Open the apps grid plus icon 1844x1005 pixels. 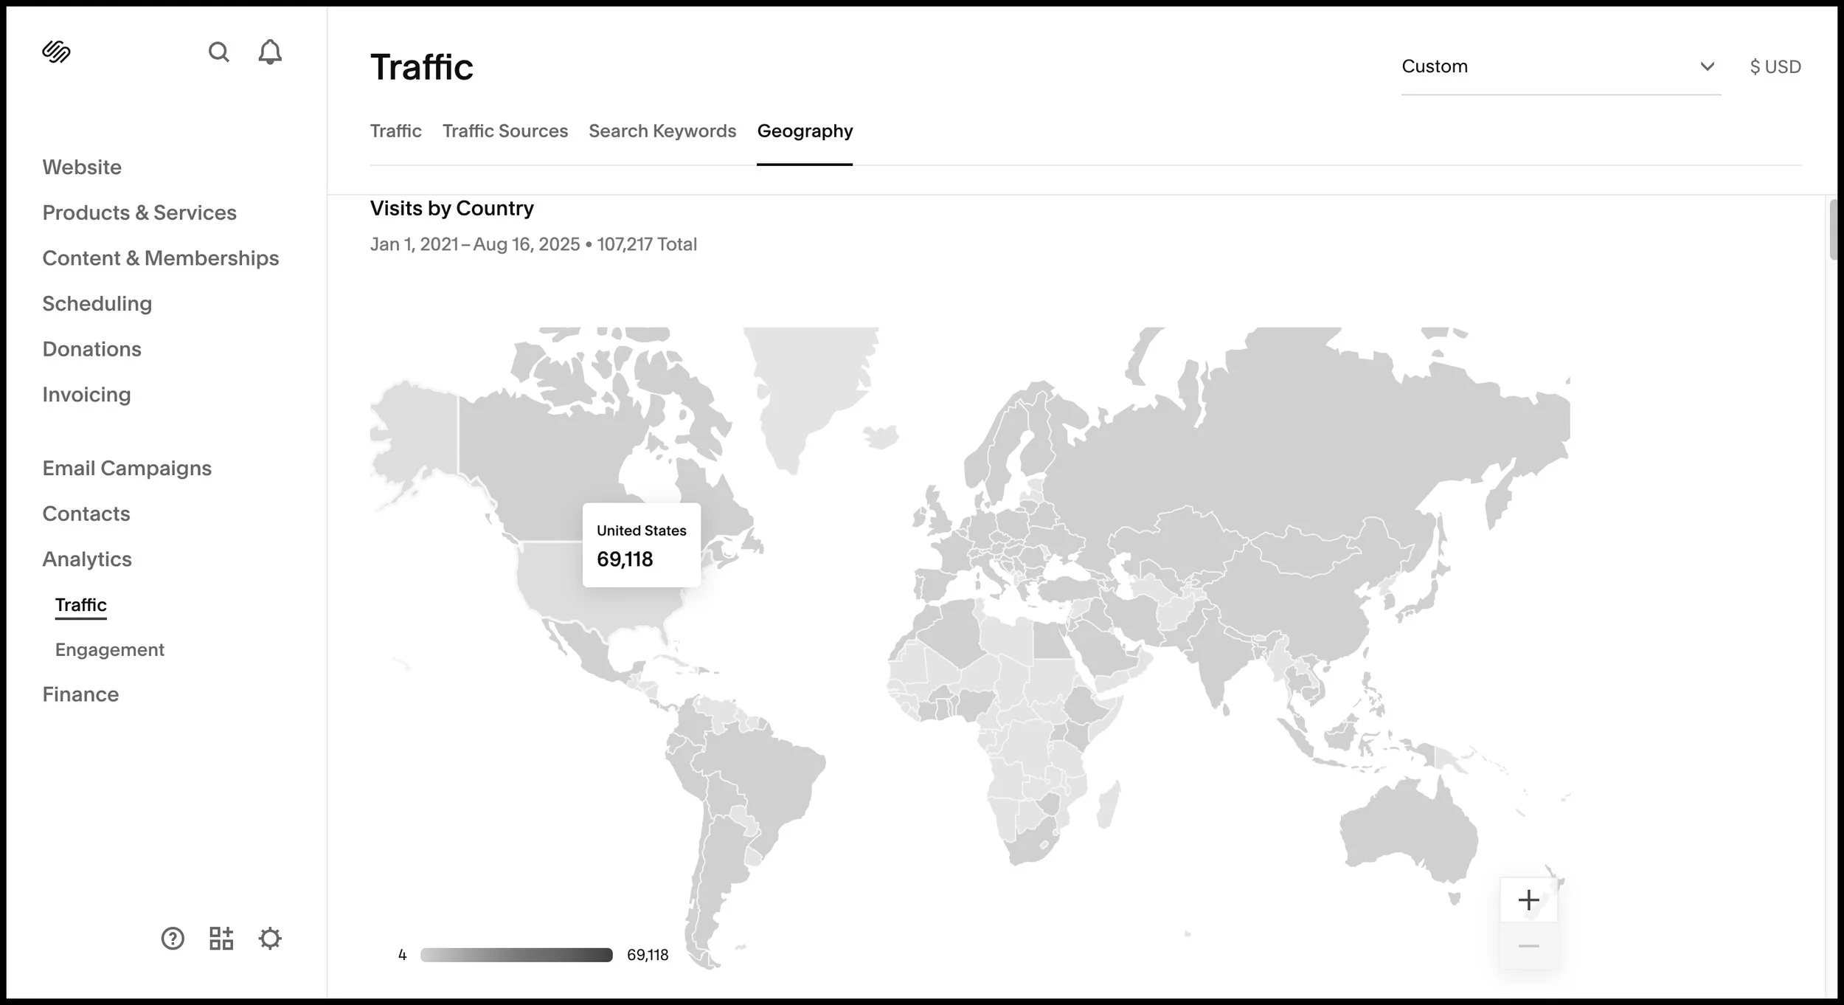221,939
